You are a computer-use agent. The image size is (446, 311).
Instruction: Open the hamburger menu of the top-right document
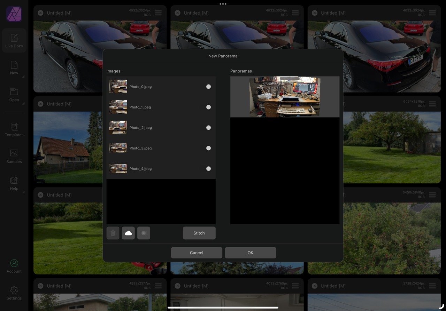coord(432,13)
